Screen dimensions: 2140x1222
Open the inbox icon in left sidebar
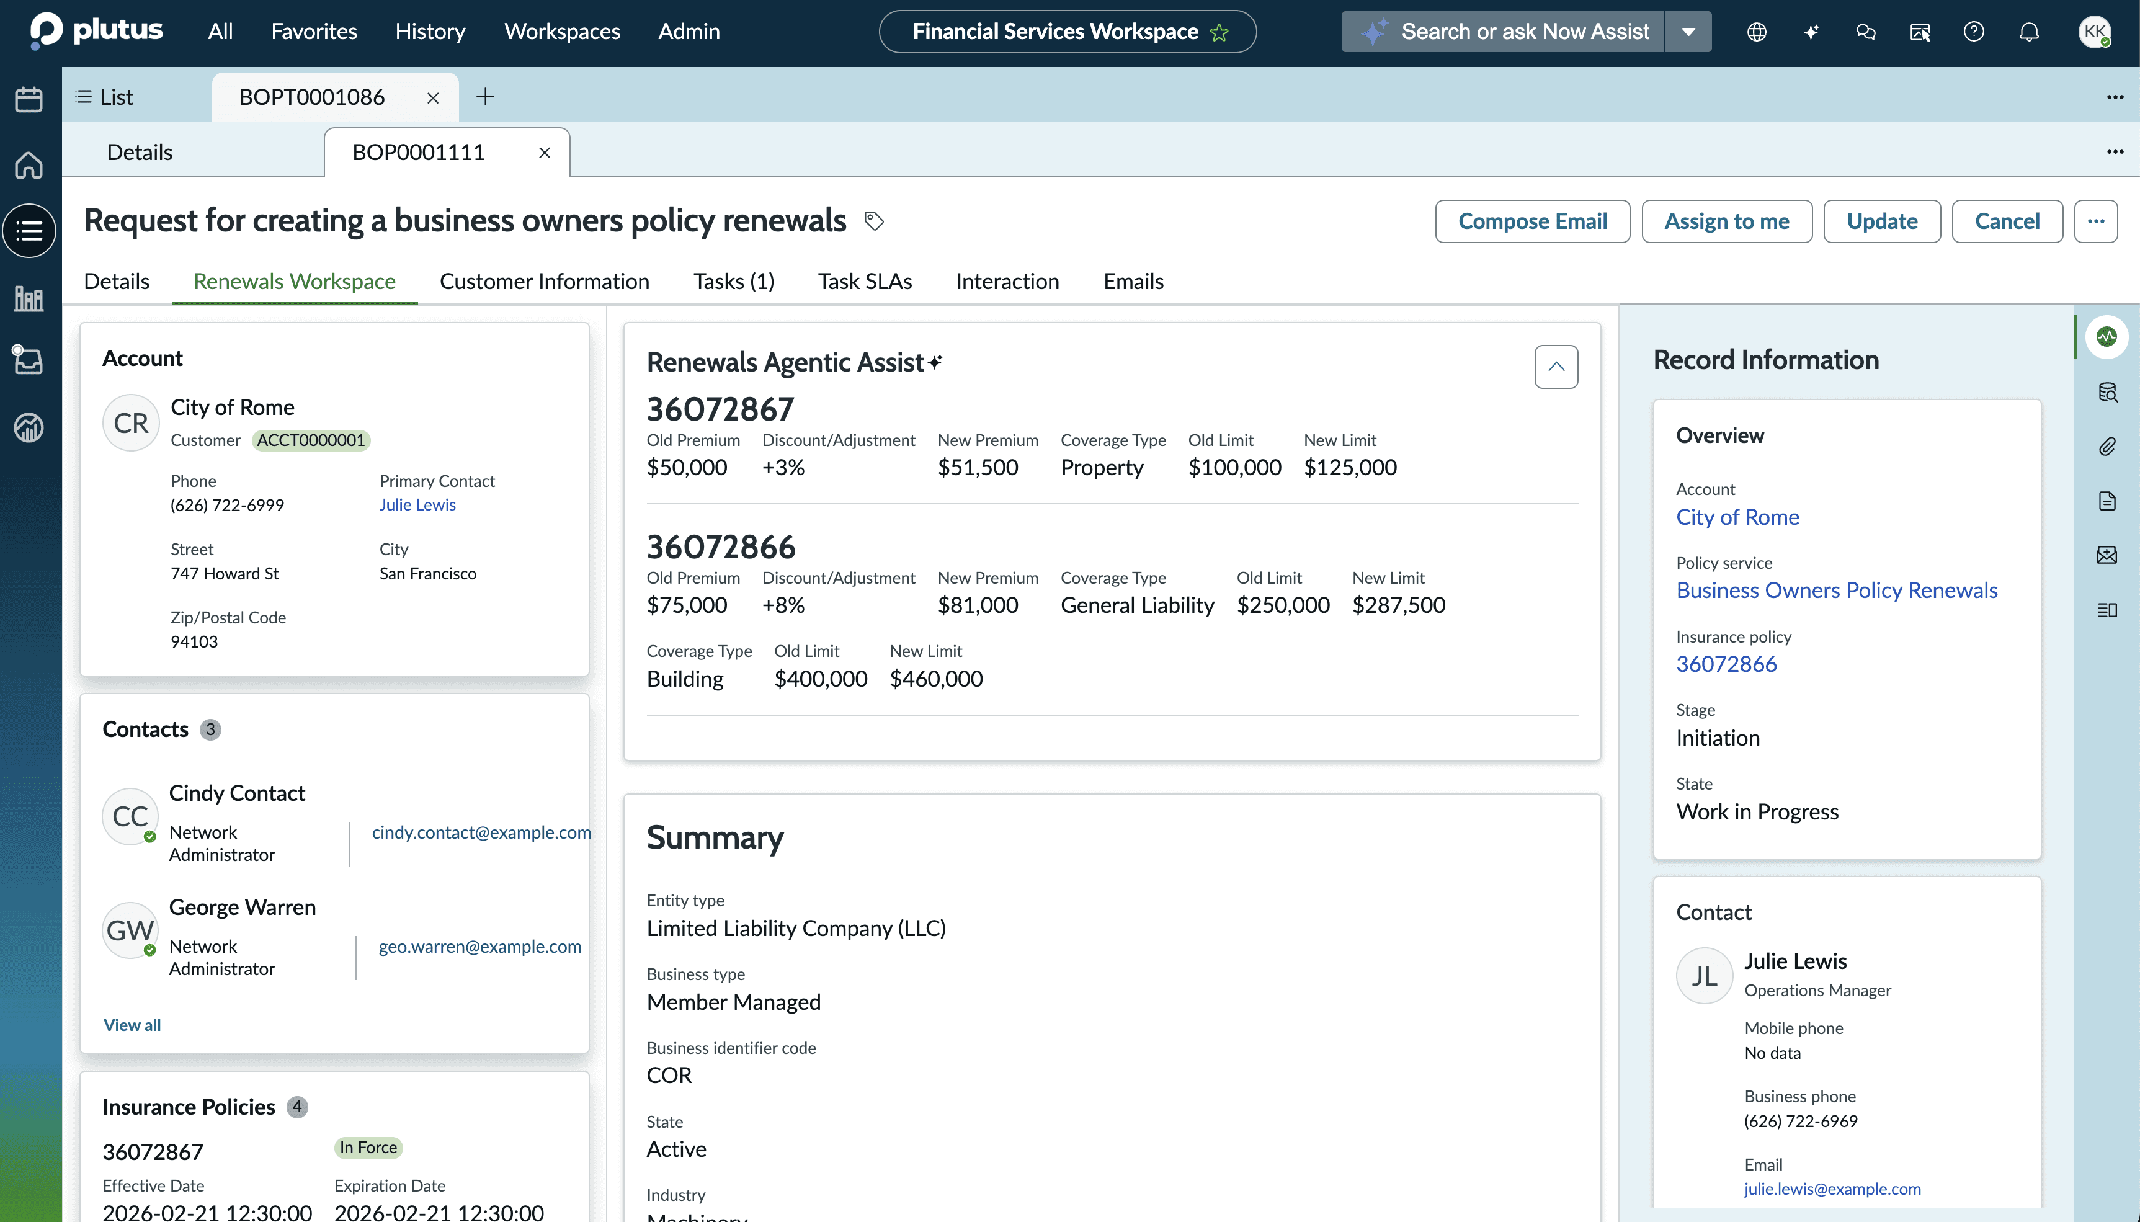pos(29,361)
